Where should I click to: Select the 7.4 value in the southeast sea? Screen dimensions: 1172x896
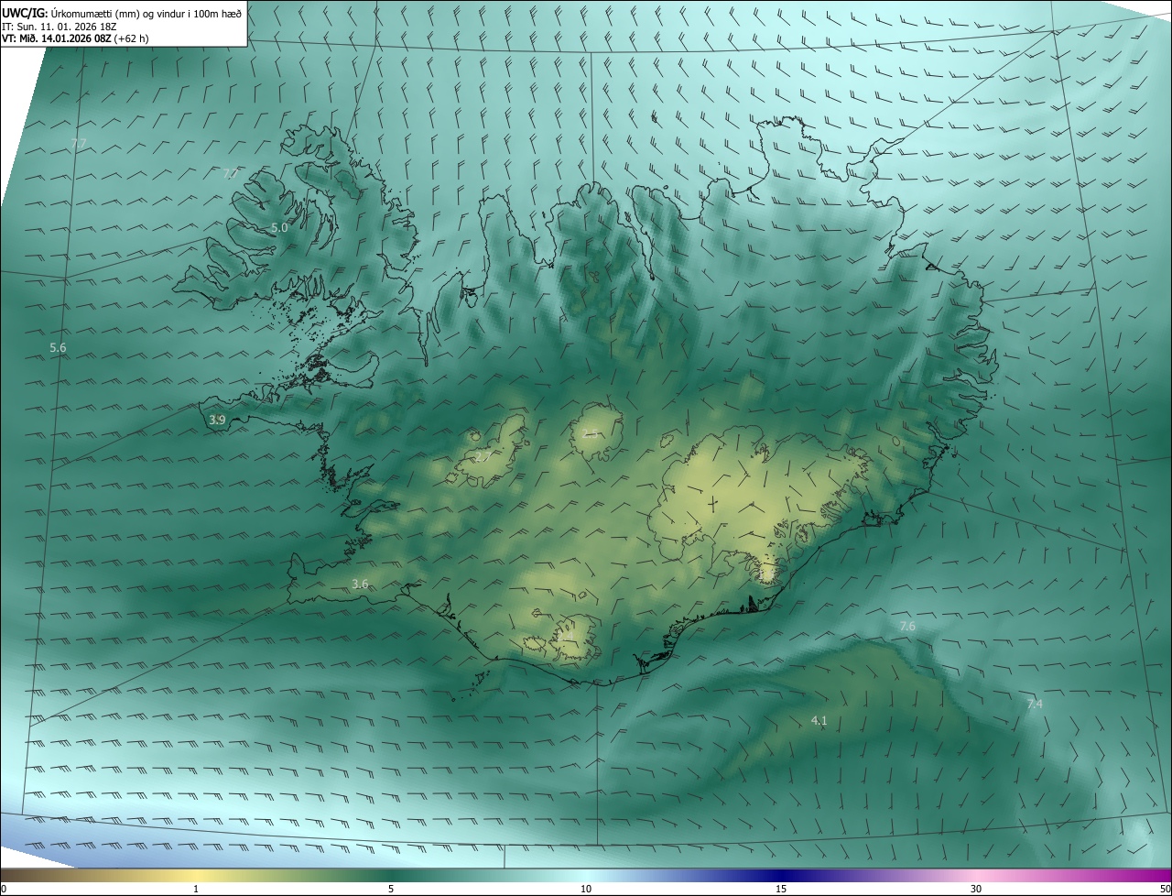pos(1034,704)
